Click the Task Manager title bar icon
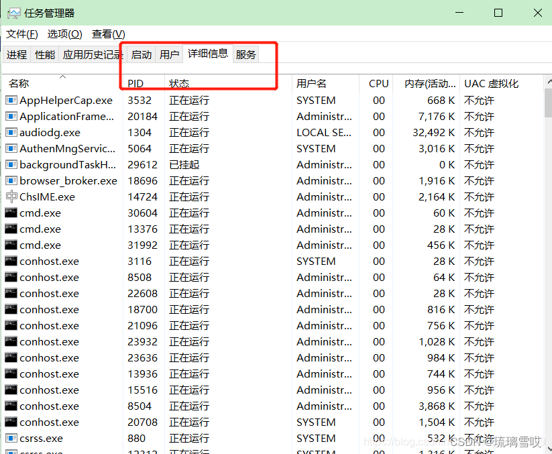 click(x=14, y=13)
